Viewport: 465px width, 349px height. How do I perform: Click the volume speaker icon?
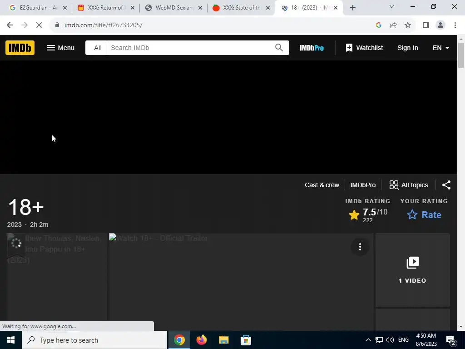pos(390,340)
